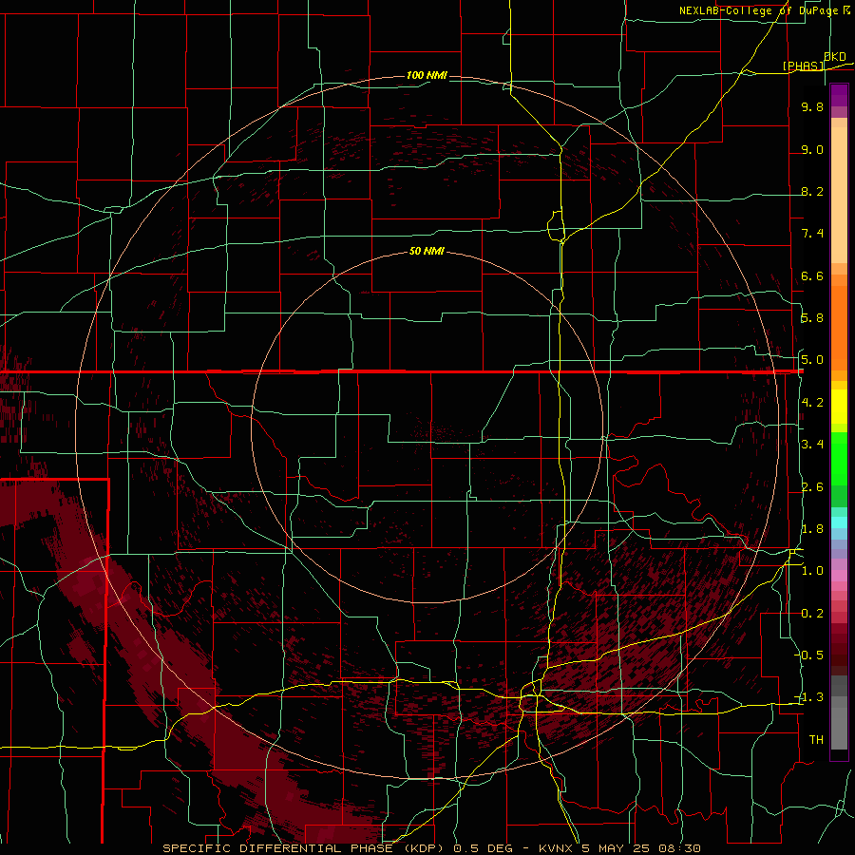Image resolution: width=855 pixels, height=855 pixels.
Task: Pick the bright green swatch on the color bar
Action: pyautogui.click(x=839, y=458)
